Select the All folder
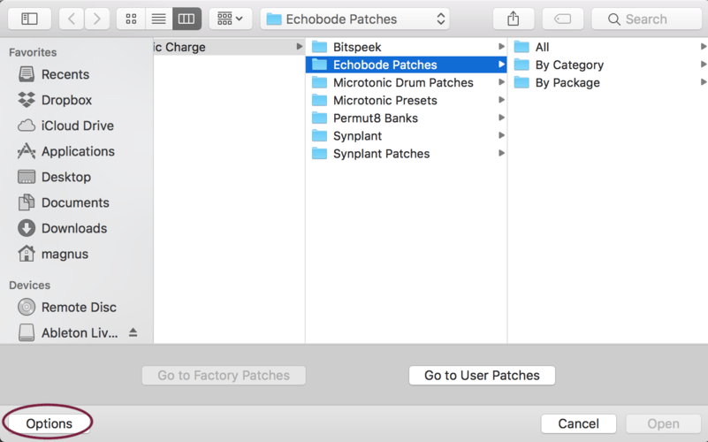 point(608,47)
